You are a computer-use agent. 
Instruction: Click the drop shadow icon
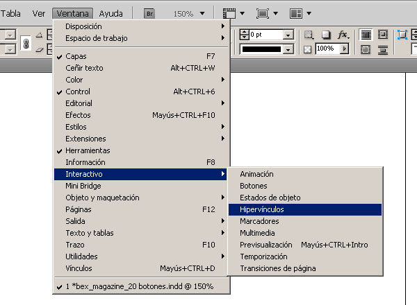tap(326, 35)
